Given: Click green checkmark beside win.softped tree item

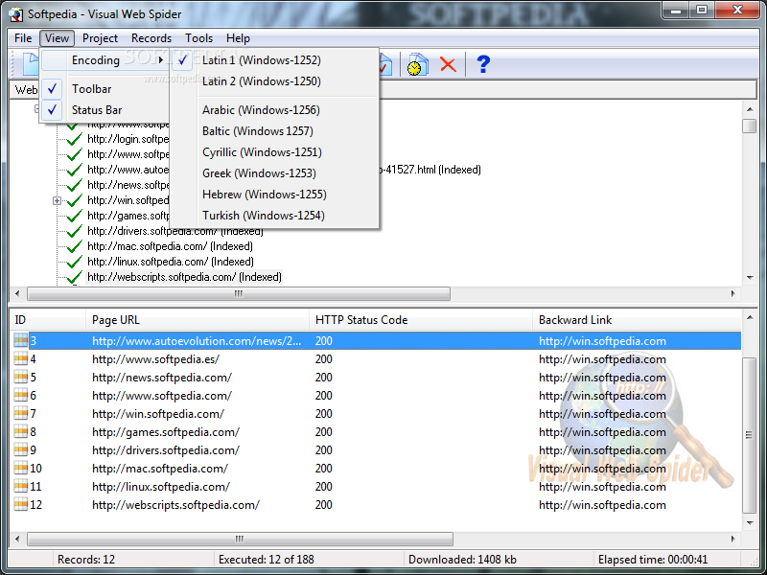Looking at the screenshot, I should click(x=74, y=200).
